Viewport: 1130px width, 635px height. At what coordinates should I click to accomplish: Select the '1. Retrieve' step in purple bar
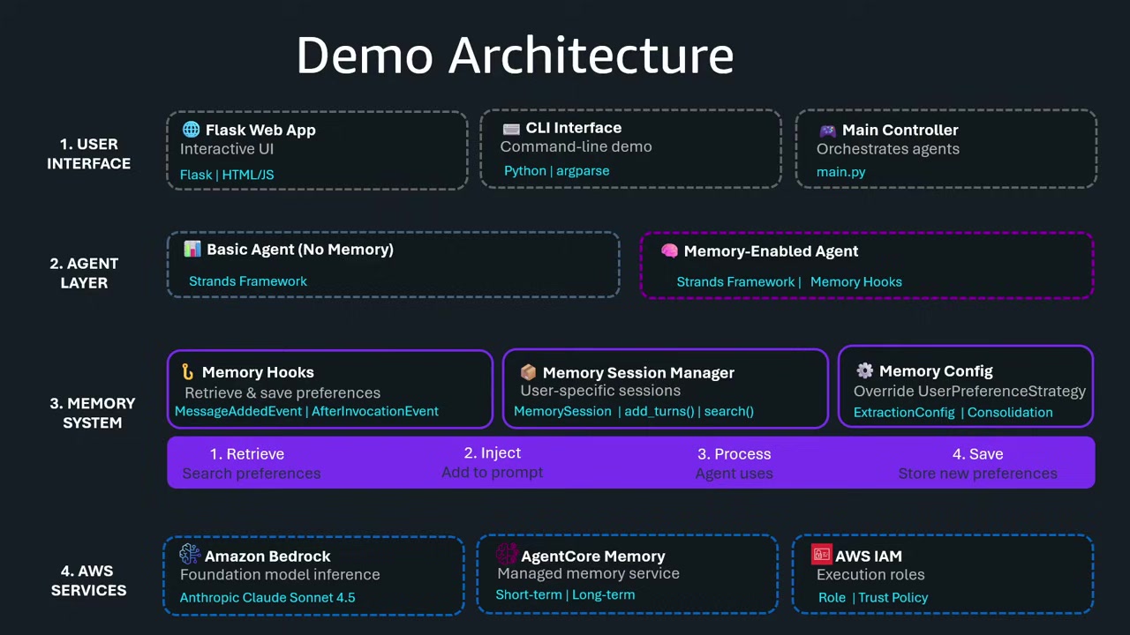(247, 454)
